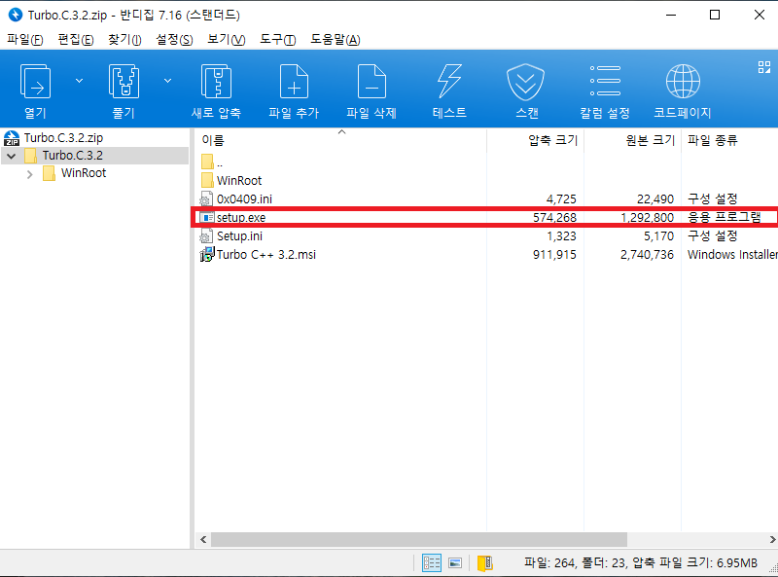
Task: Open the 설정(S) menu
Action: tap(174, 40)
